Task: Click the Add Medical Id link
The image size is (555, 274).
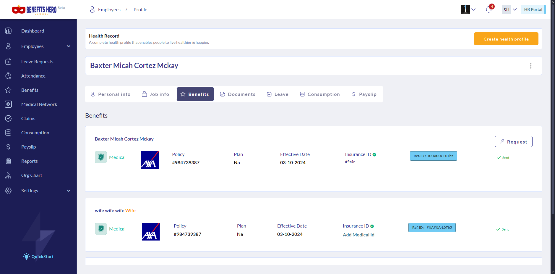Action: [x=358, y=235]
